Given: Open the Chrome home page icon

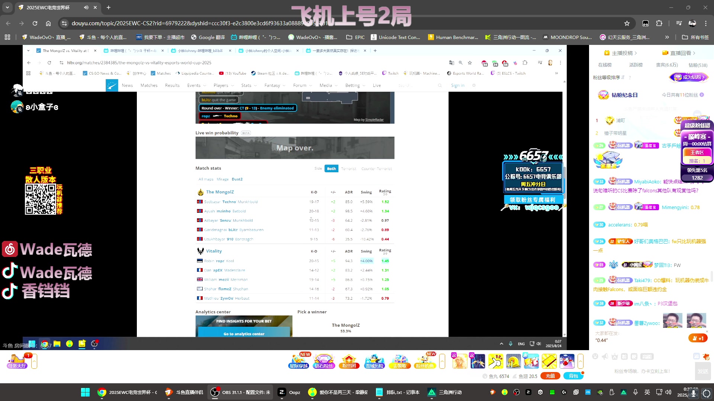Looking at the screenshot, I should (48, 23).
